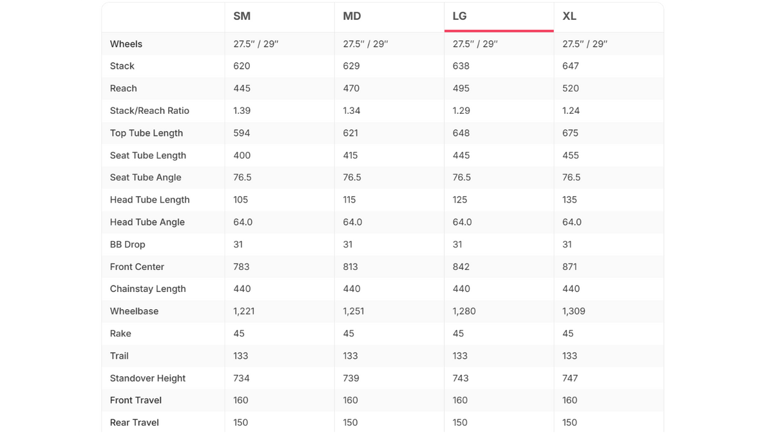Click the Top Tube Length label
Viewport: 773px width, 434px height.
tap(146, 133)
